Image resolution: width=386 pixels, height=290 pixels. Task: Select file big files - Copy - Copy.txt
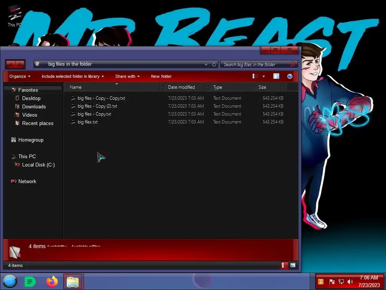coord(101,98)
